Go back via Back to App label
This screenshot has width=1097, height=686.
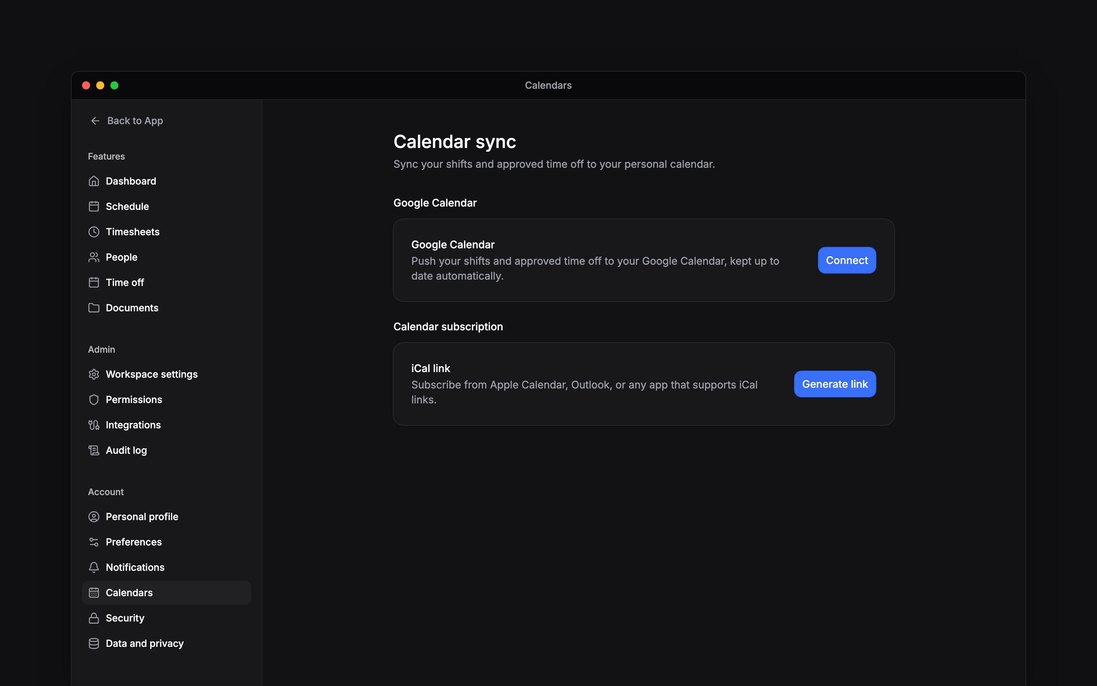[135, 121]
